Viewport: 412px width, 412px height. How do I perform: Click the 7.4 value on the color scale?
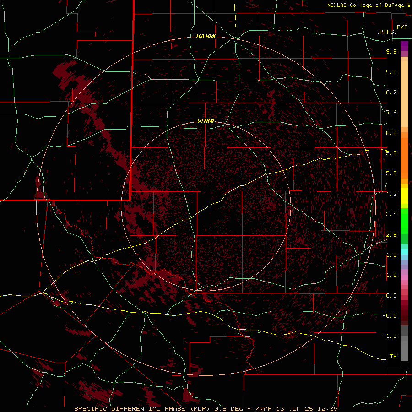[391, 113]
